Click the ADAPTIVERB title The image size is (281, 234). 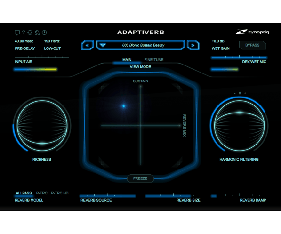point(141,32)
